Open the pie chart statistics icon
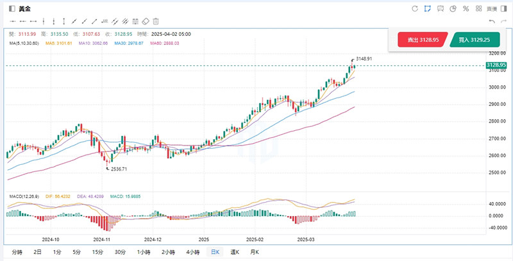513x261 pixels. (453, 8)
